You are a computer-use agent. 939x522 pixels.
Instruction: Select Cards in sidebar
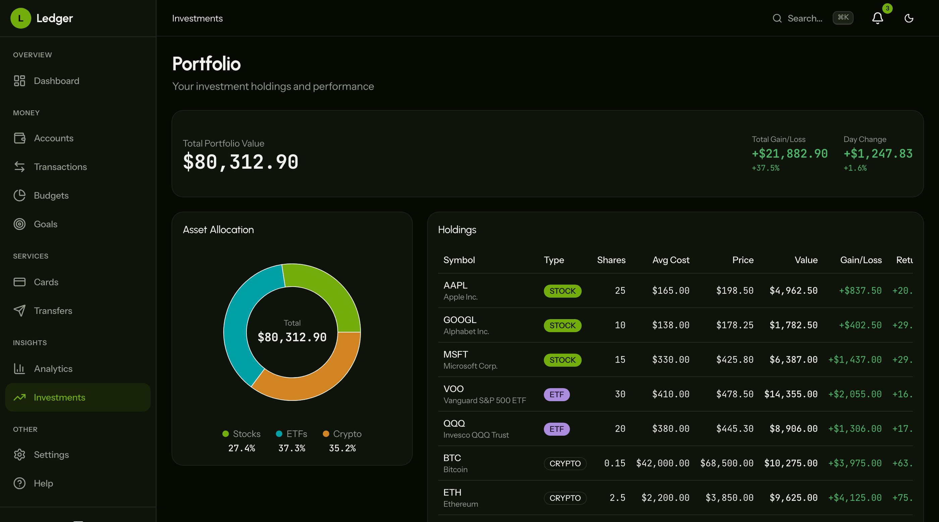coord(78,282)
